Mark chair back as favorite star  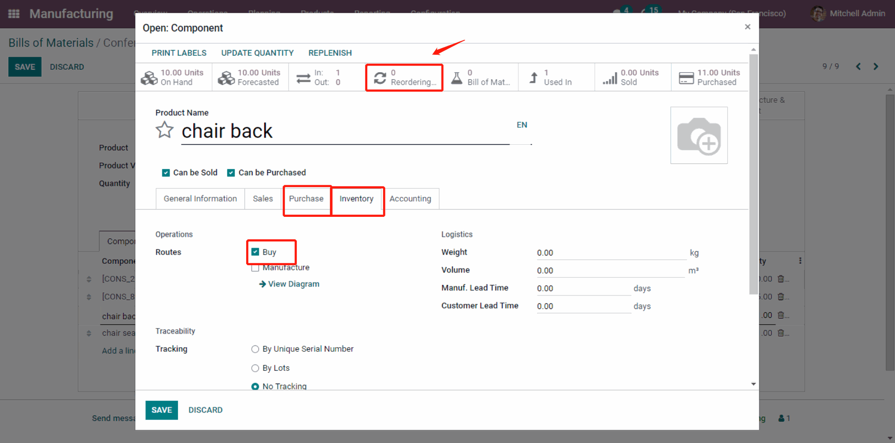click(165, 130)
